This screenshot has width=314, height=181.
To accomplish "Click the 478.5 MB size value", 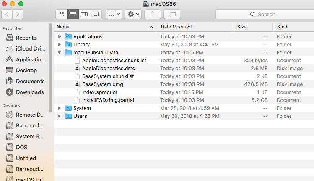I will coord(256,84).
